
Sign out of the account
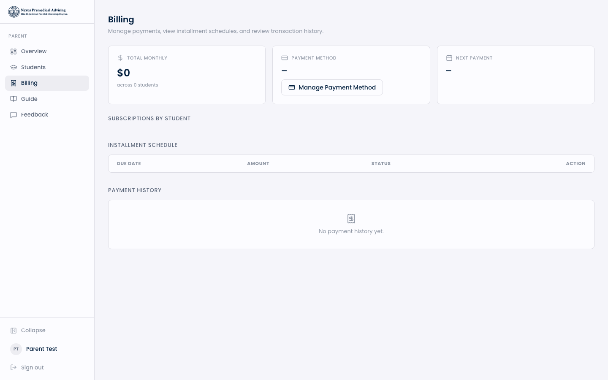pyautogui.click(x=32, y=367)
